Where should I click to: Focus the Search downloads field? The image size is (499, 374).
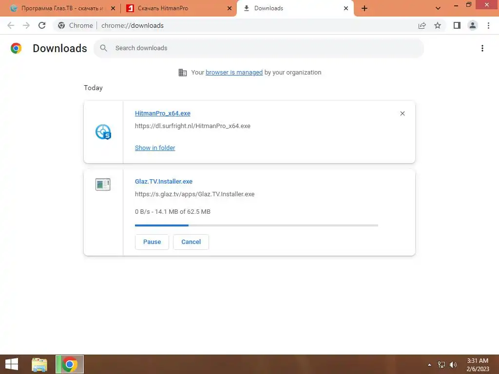tap(259, 48)
